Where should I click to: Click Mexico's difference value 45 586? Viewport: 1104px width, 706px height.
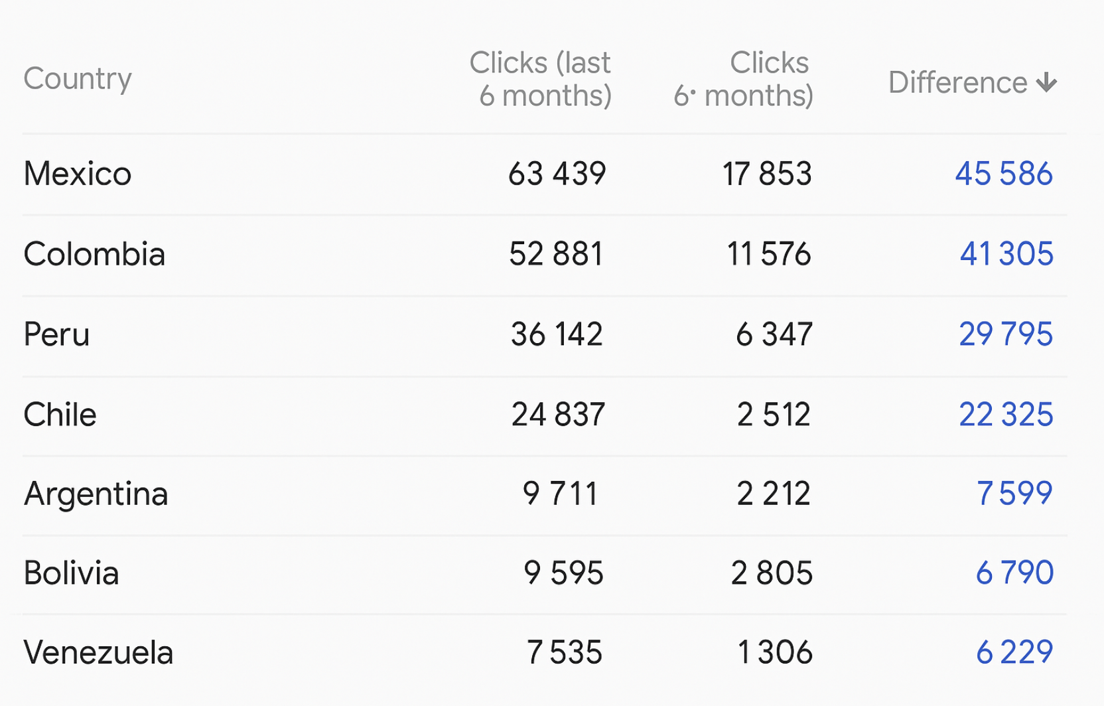tap(1003, 174)
